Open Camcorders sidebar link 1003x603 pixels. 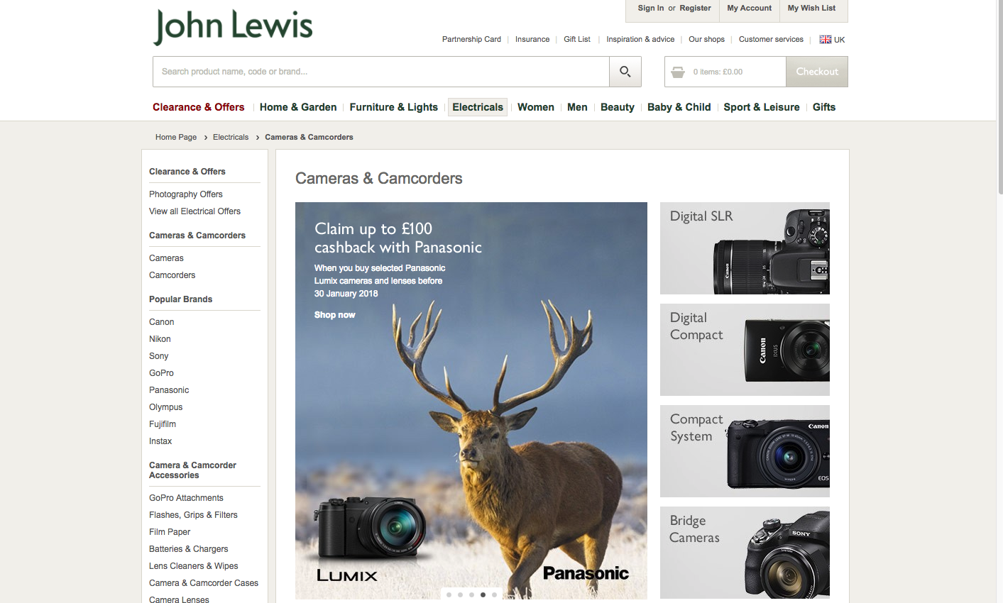click(172, 275)
